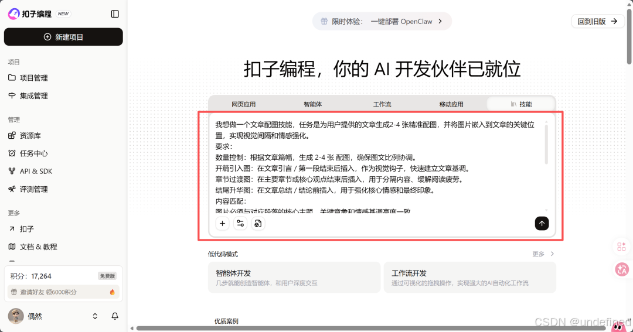Click 邀请好友 领6000积分 banner
Image resolution: width=633 pixels, height=332 pixels.
tap(63, 292)
